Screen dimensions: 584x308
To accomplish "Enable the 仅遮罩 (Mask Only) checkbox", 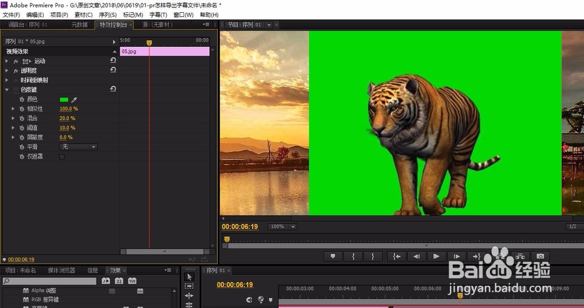I will pyautogui.click(x=62, y=157).
